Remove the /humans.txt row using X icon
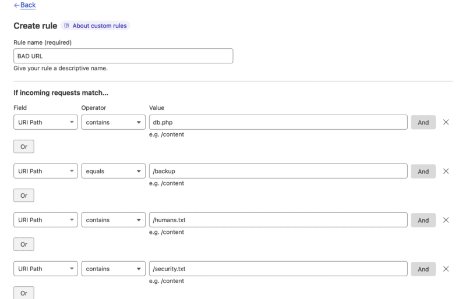The image size is (466, 299). [x=446, y=220]
